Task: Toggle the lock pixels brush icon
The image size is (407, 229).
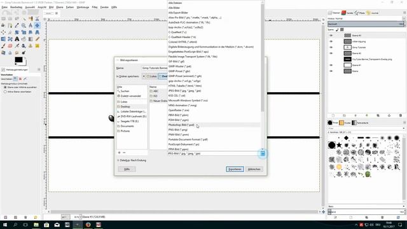Action: (337, 30)
